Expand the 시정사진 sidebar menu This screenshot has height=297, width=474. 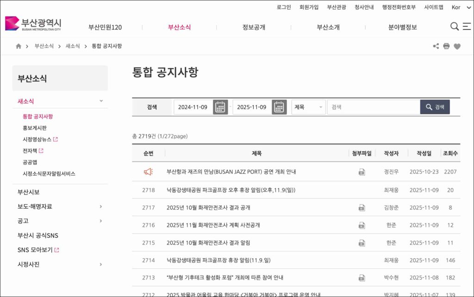(x=101, y=264)
